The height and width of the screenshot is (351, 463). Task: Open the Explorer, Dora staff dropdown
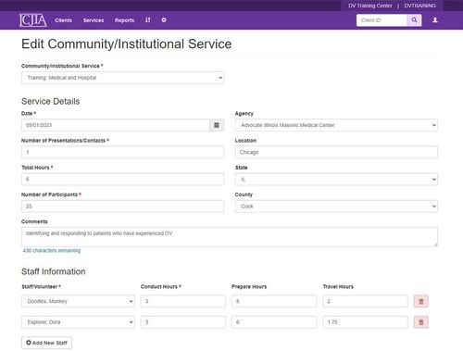[x=78, y=322]
